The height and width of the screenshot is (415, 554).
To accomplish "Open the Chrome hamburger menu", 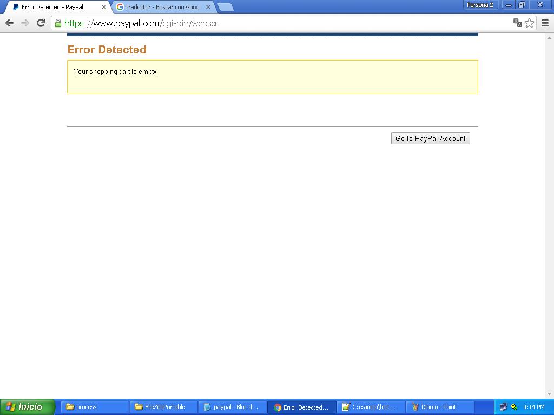I will pyautogui.click(x=545, y=23).
